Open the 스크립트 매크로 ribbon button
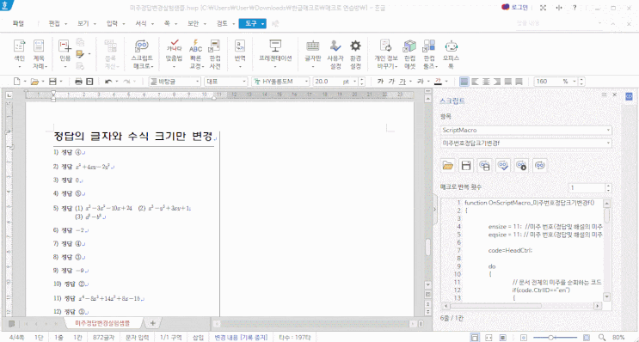The height and width of the screenshot is (342, 639). (141, 54)
